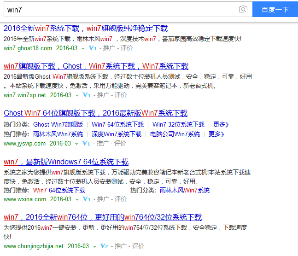Click the V1 badge for www.jysvip.com
The width and height of the screenshot is (298, 256).
tap(86, 143)
